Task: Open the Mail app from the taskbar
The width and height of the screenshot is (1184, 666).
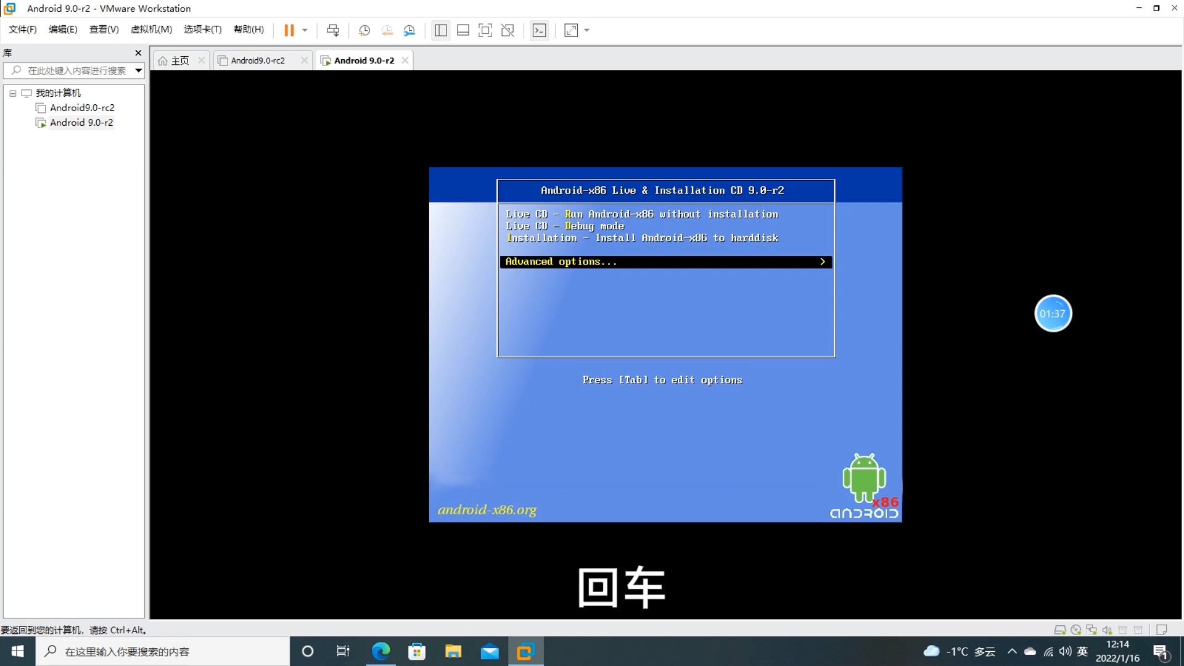Action: (490, 651)
